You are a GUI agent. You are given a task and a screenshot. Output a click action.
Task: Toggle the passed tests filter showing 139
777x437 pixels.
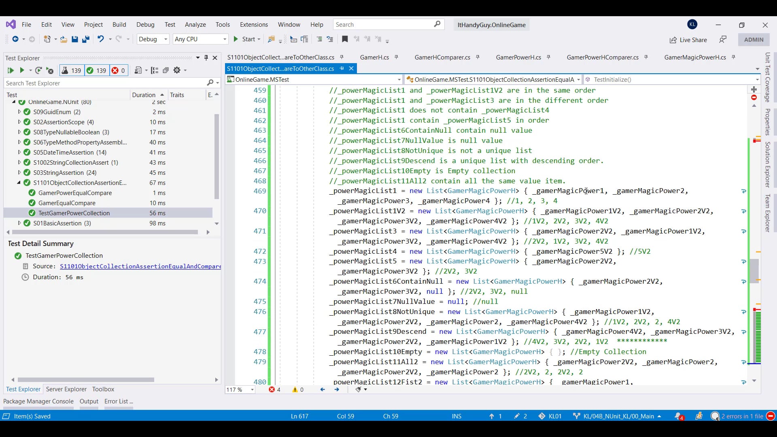tap(96, 70)
